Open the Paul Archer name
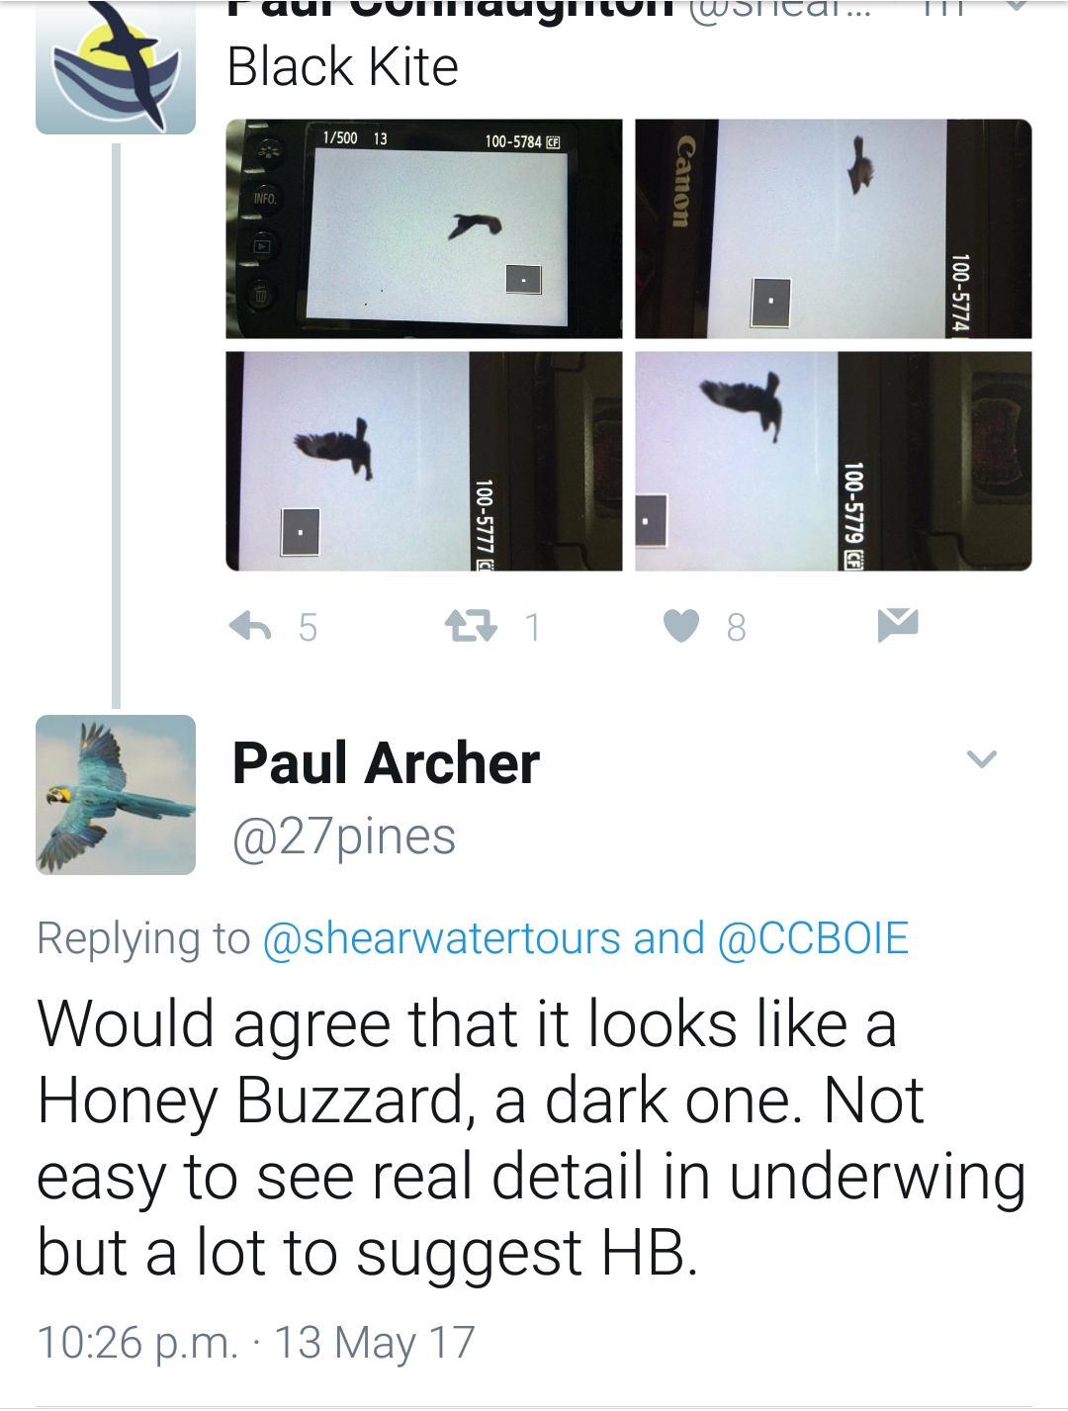1068x1411 pixels. (x=386, y=764)
